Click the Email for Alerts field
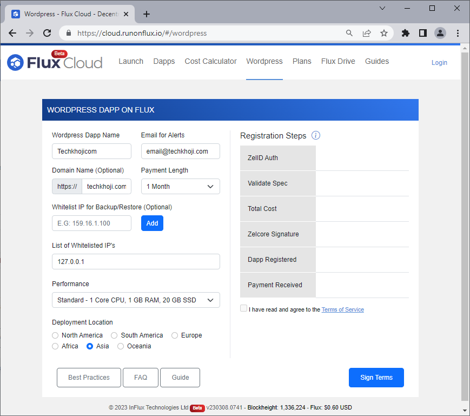This screenshot has height=416, width=470. coord(181,151)
